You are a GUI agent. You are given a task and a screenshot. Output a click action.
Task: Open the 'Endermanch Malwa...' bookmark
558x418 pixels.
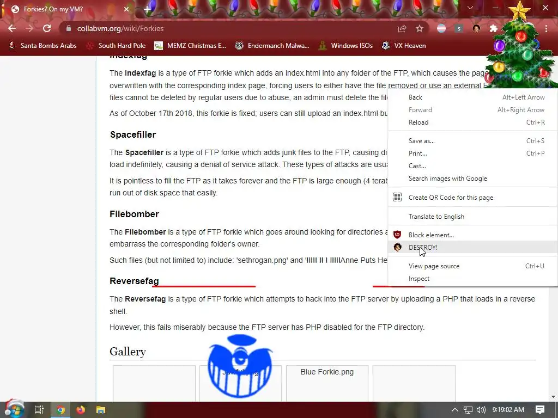272,46
